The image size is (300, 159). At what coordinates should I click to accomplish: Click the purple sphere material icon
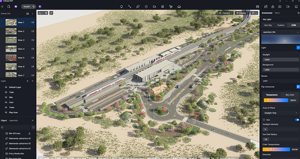[x=40, y=6]
